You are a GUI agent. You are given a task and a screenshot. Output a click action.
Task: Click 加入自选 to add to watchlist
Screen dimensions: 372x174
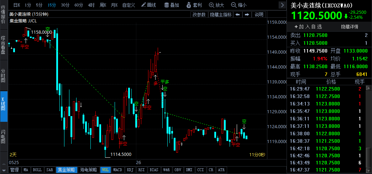pos(308,27)
